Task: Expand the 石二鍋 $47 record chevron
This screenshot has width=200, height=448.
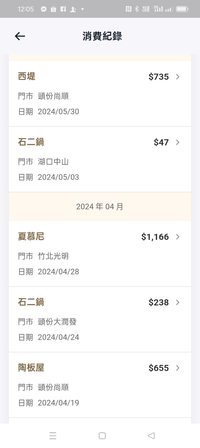Action: (x=178, y=142)
